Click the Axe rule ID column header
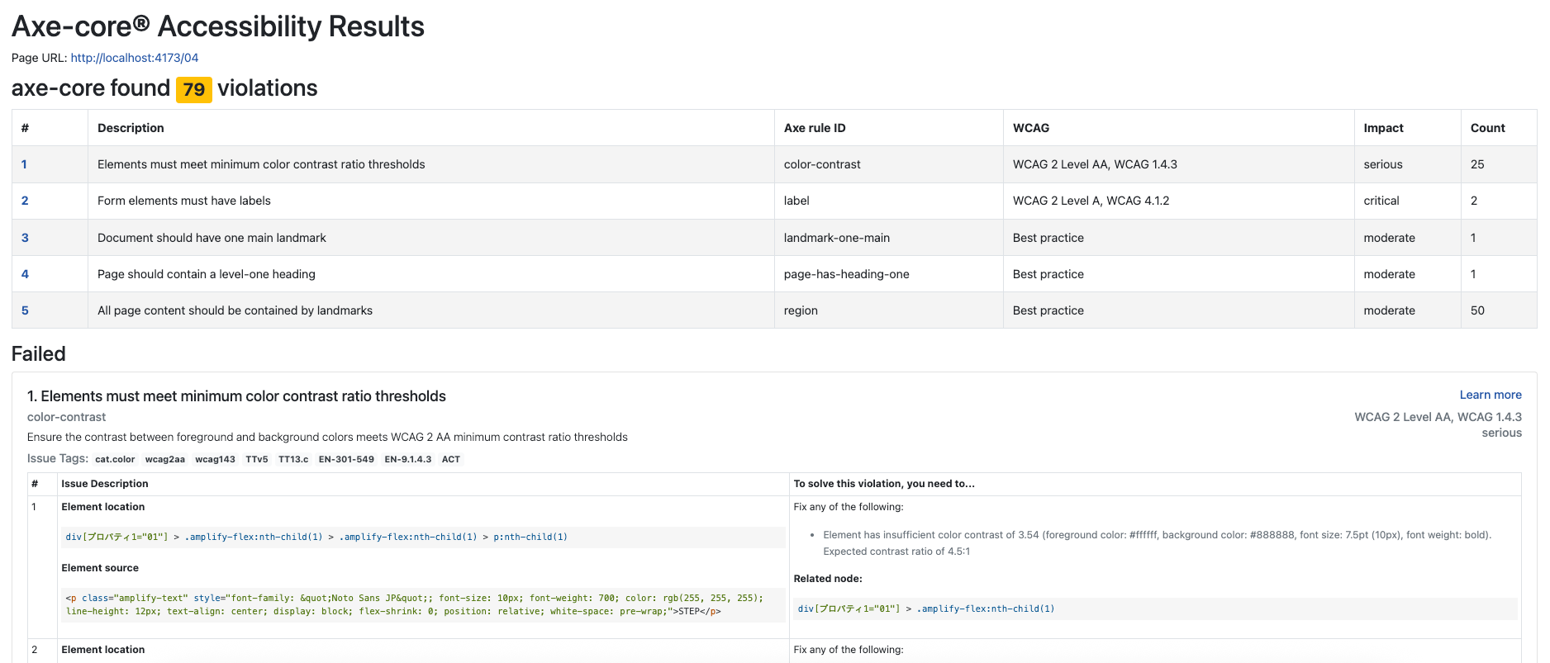Viewport: 1550px width, 663px height. 814,128
